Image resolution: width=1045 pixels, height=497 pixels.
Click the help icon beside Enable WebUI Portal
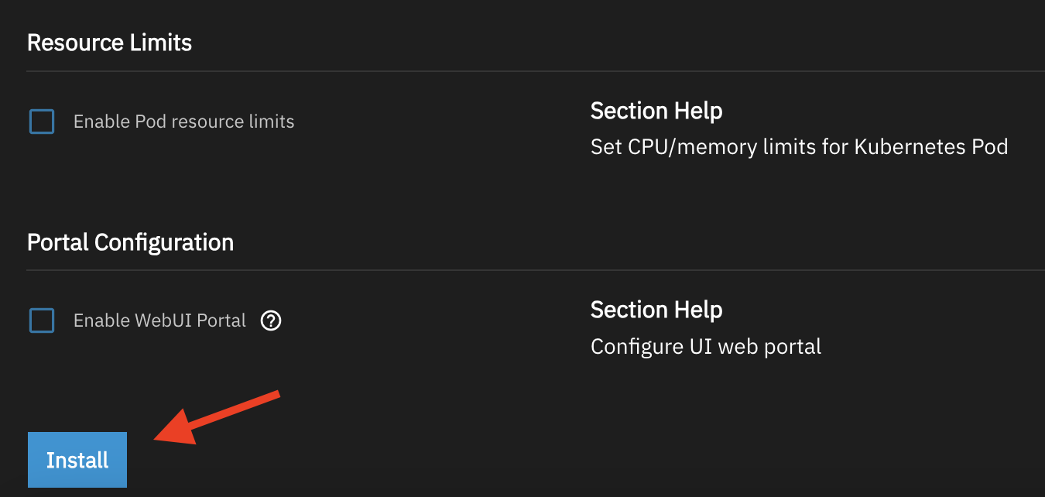271,320
